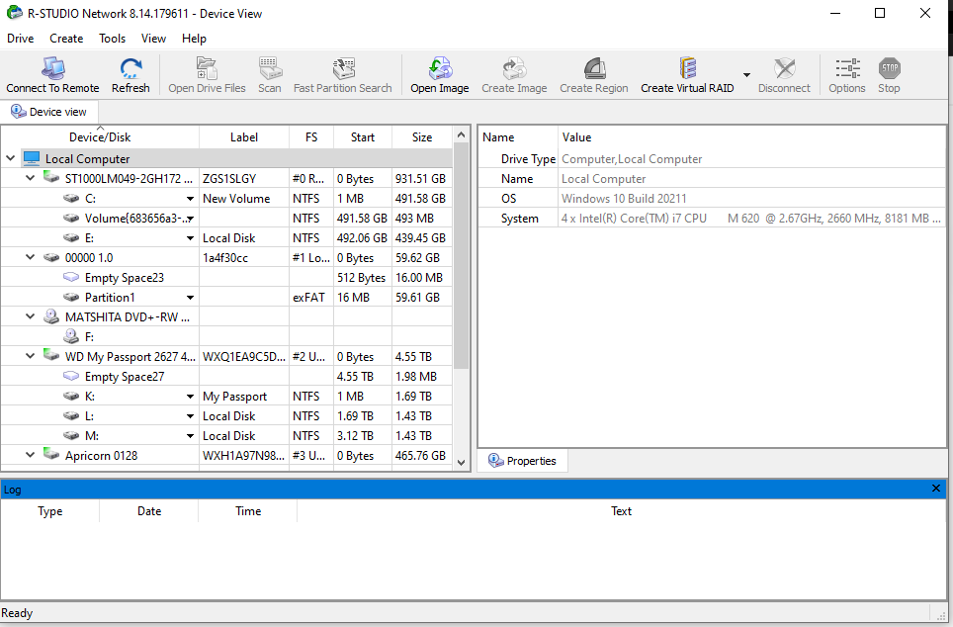Click the Stop sign icon

(889, 68)
